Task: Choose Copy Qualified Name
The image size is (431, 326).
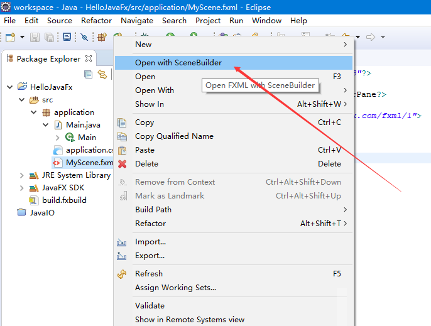Action: pyautogui.click(x=234, y=136)
